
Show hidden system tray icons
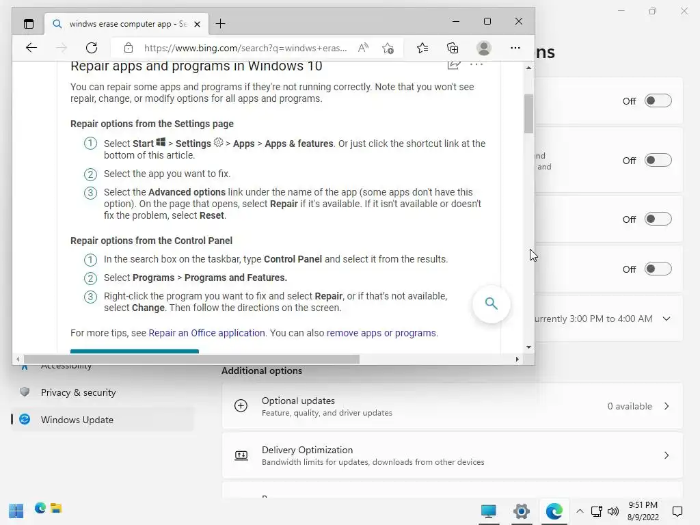(x=580, y=511)
